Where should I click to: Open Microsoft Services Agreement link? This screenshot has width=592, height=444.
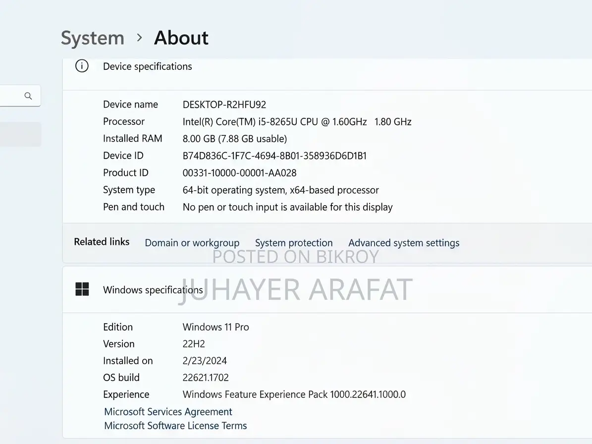click(x=168, y=411)
